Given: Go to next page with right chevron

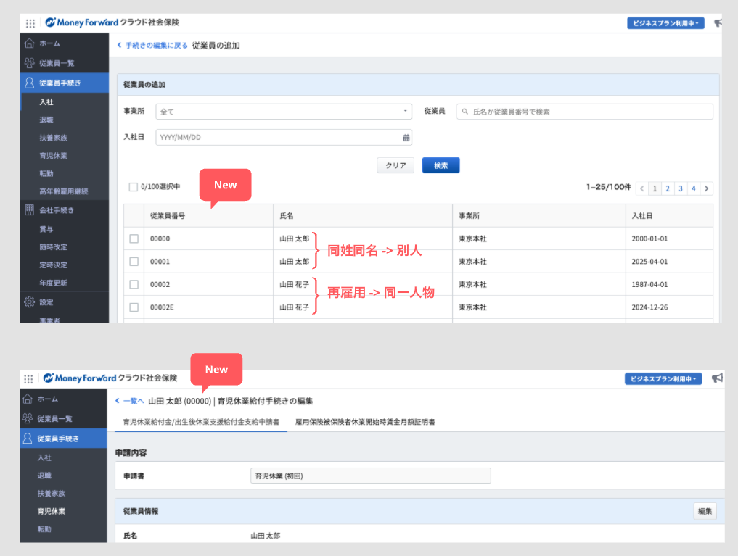Looking at the screenshot, I should click(x=706, y=188).
